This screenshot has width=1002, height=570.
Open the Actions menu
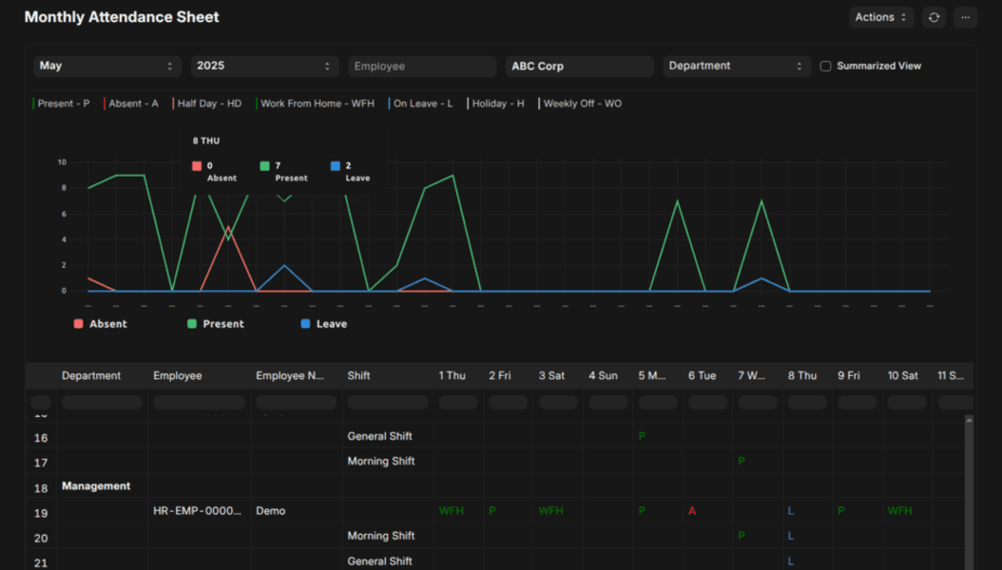click(881, 17)
